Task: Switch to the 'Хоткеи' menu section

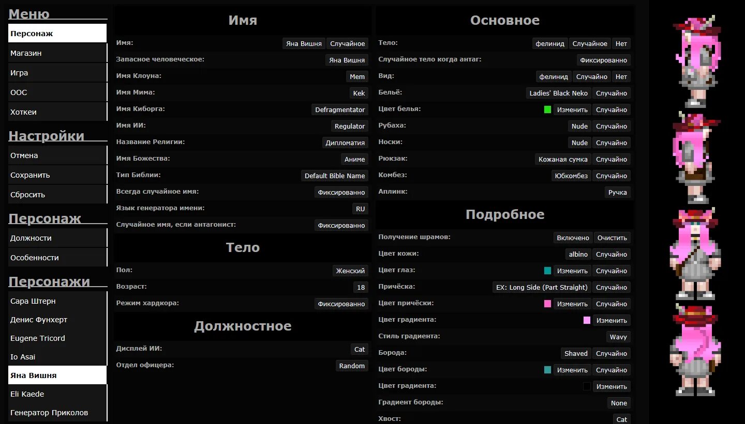Action: tap(57, 112)
